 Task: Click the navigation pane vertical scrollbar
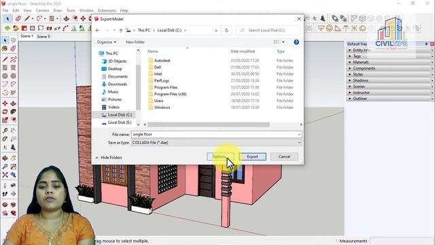(x=138, y=86)
